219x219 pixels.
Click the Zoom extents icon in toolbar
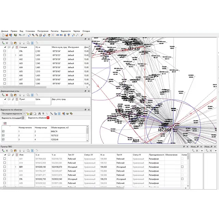[53, 35]
